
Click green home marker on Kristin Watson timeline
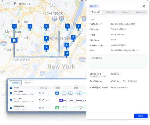57,108
